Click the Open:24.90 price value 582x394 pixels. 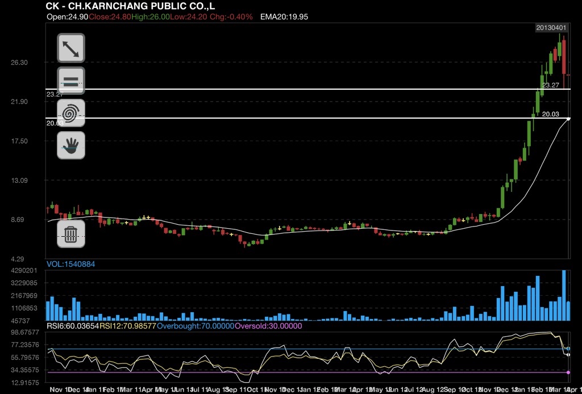pos(68,16)
